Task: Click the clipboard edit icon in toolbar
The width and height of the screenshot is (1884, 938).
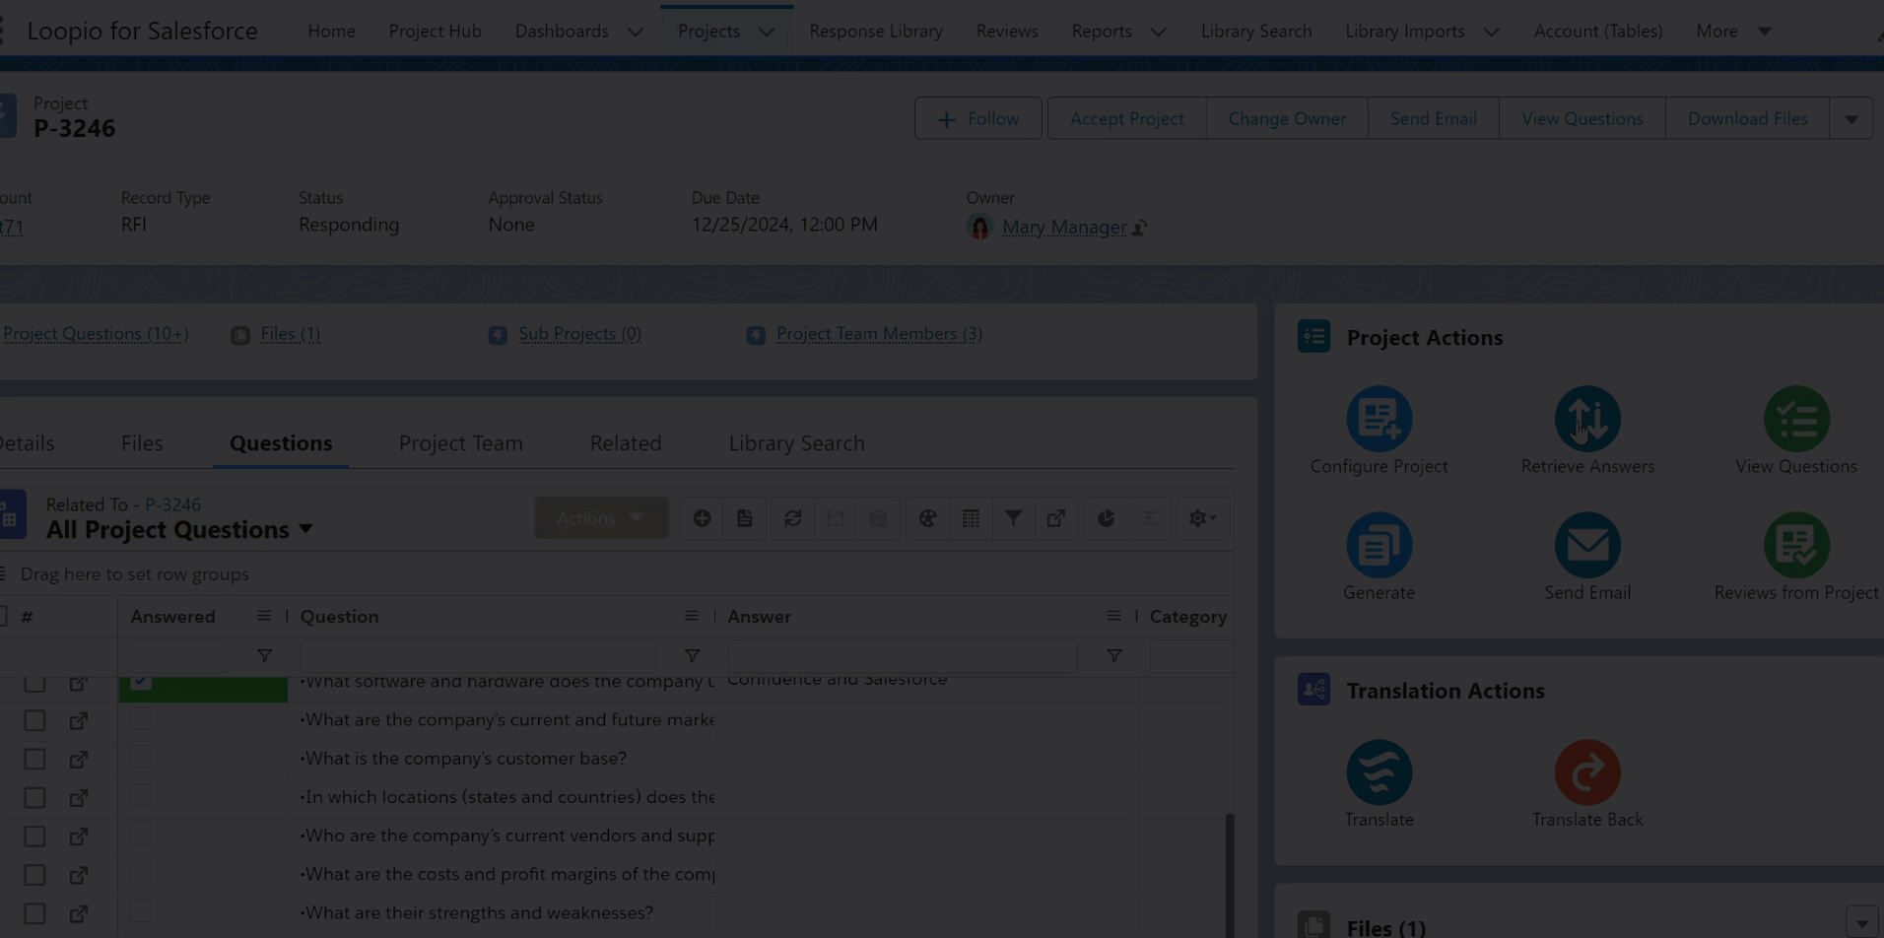Action: point(878,518)
